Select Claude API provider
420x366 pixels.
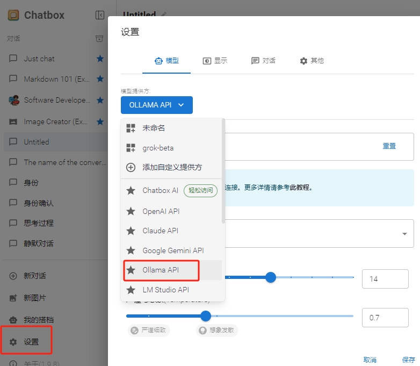[x=171, y=231]
